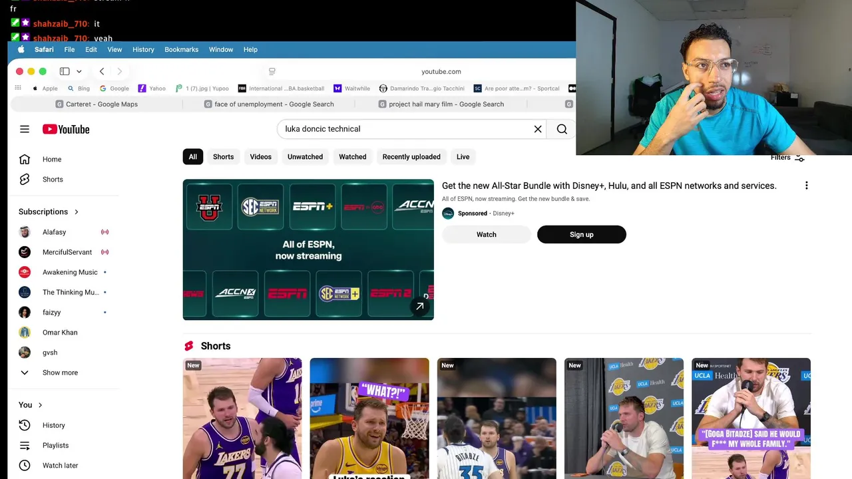Open Safari sidebar dropdown arrow
Image resolution: width=852 pixels, height=479 pixels.
click(x=79, y=71)
